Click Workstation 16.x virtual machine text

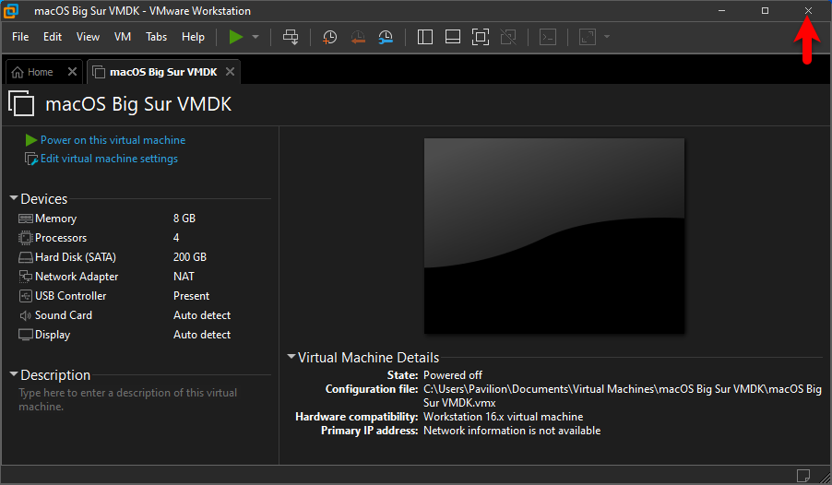pos(503,417)
